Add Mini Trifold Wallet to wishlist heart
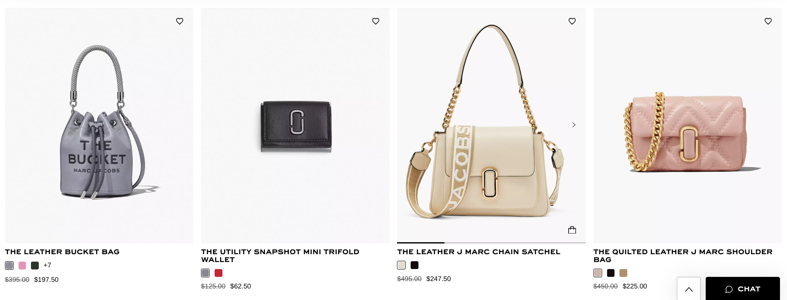The height and width of the screenshot is (300, 787). tap(376, 21)
